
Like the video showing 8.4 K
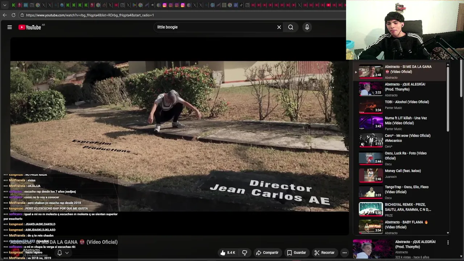point(228,253)
